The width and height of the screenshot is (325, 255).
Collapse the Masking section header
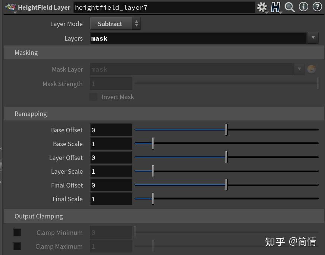26,53
